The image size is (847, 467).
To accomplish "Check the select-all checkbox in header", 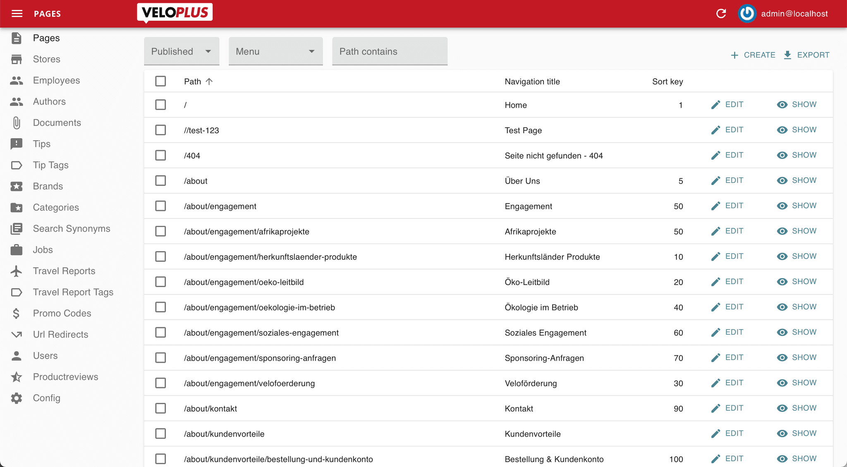I will coord(160,81).
